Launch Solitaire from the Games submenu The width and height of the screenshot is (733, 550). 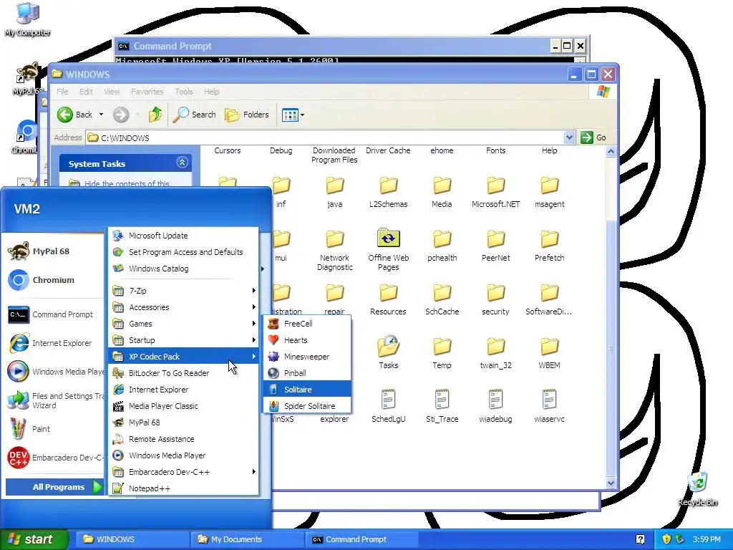tap(306, 390)
